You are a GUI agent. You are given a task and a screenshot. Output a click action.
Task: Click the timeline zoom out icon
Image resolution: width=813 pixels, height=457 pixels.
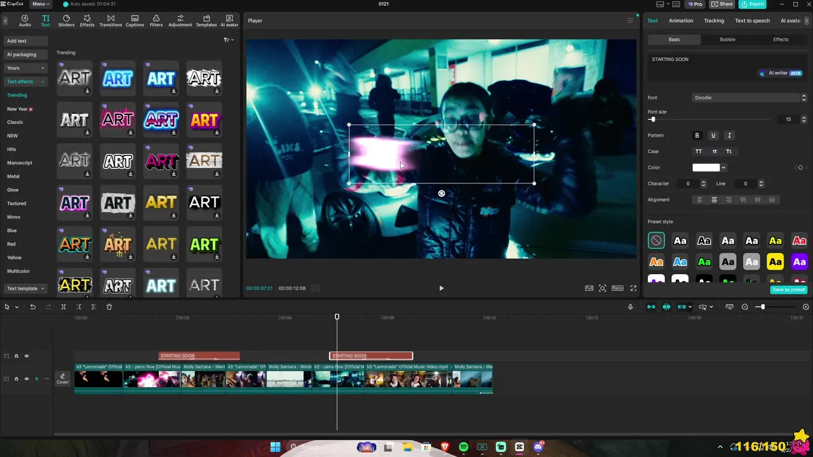pyautogui.click(x=745, y=307)
